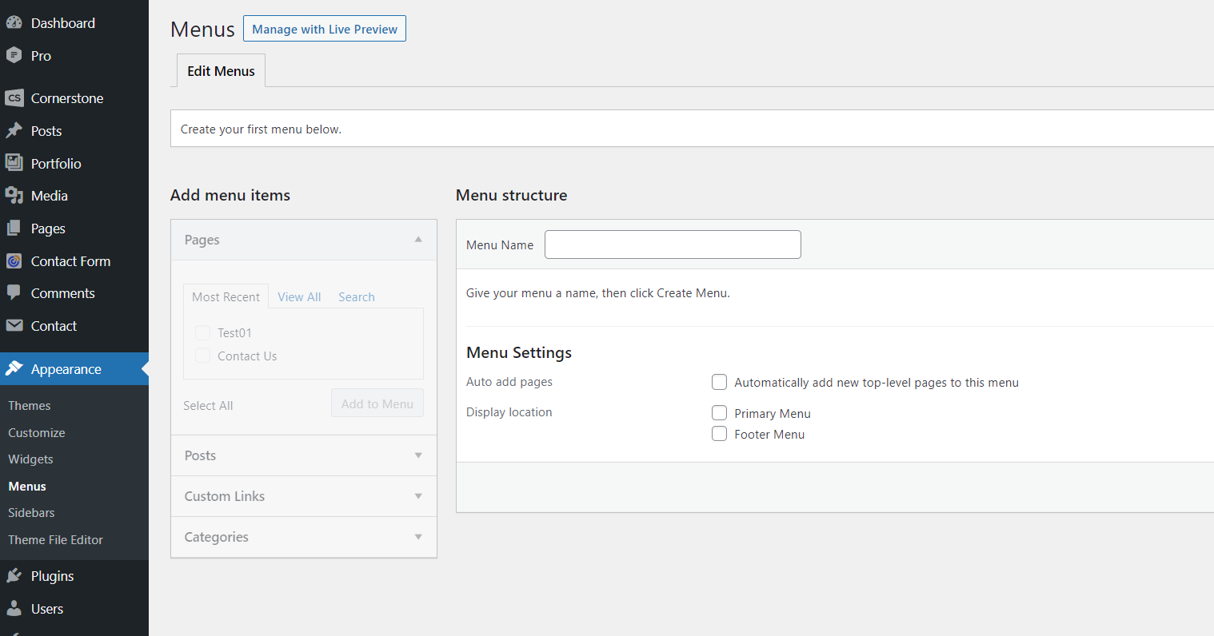The image size is (1214, 636).
Task: Click the Users person icon
Action: (14, 609)
